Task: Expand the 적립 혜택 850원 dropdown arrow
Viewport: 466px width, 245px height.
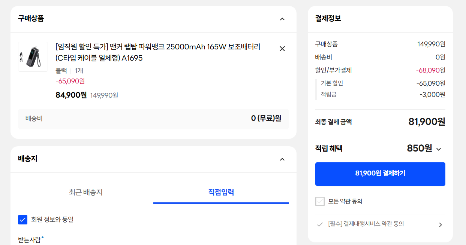Action: click(439, 149)
